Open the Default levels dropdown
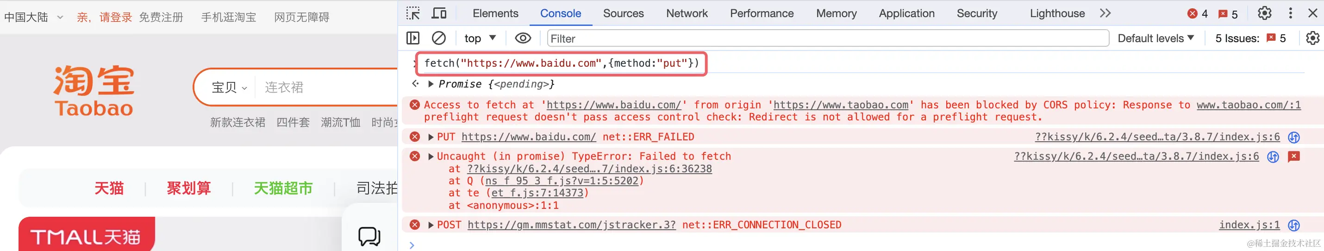 tap(1155, 38)
